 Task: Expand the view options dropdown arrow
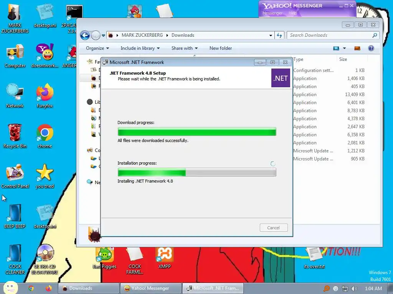[344, 48]
